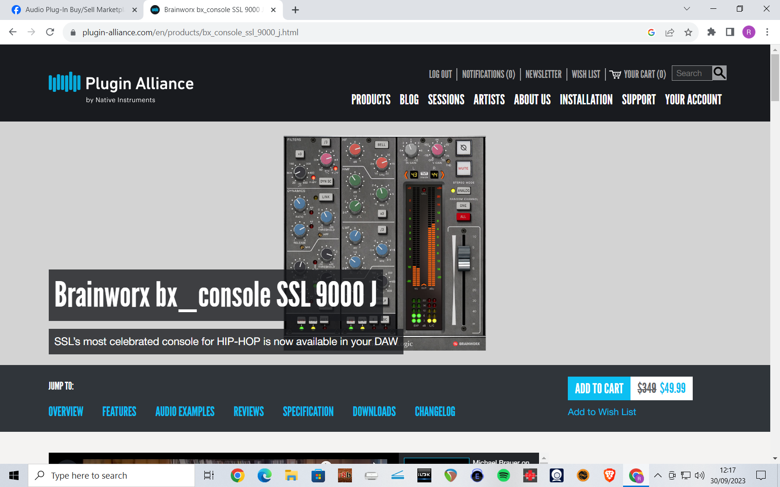Open Microsoft Store from taskbar
This screenshot has height=487, width=780.
tap(318, 475)
